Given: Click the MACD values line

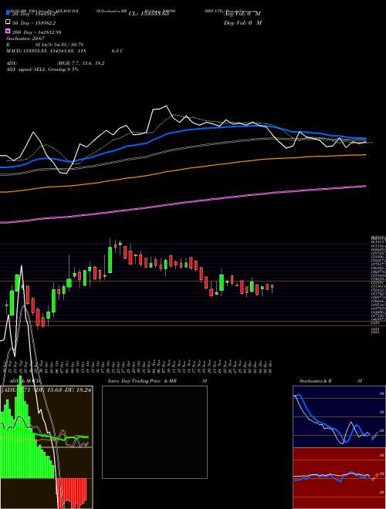Looking at the screenshot, I should pos(65,51).
